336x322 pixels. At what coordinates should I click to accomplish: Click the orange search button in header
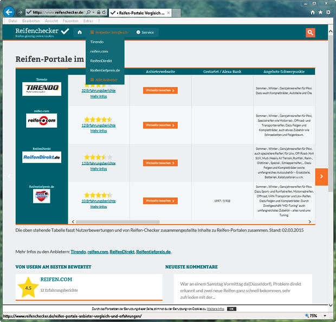coord(311,32)
